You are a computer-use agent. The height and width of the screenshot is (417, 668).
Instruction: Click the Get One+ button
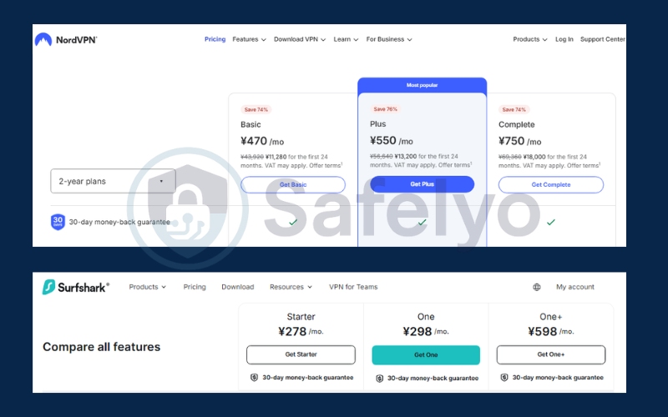[x=551, y=354]
